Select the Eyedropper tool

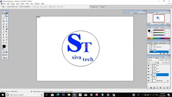(x=6, y=40)
